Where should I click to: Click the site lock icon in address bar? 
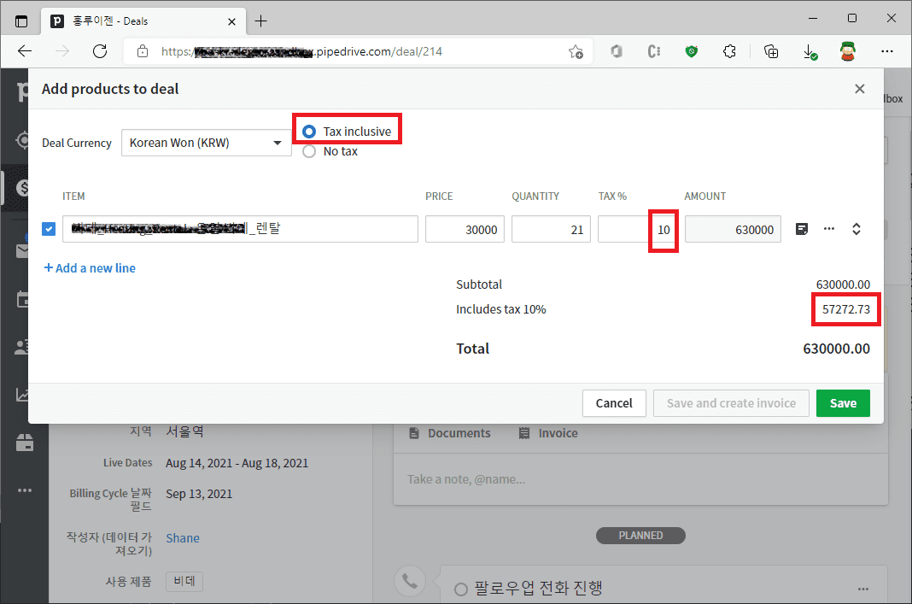[x=143, y=51]
